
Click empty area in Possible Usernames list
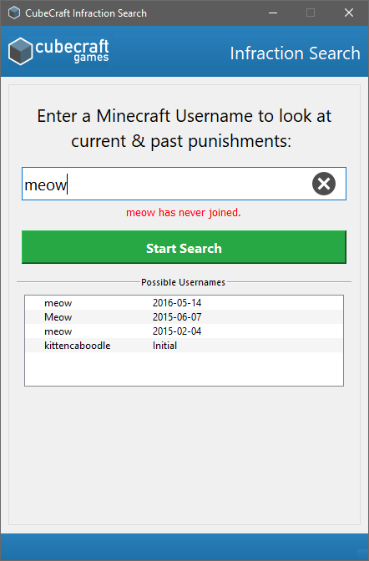(x=184, y=369)
